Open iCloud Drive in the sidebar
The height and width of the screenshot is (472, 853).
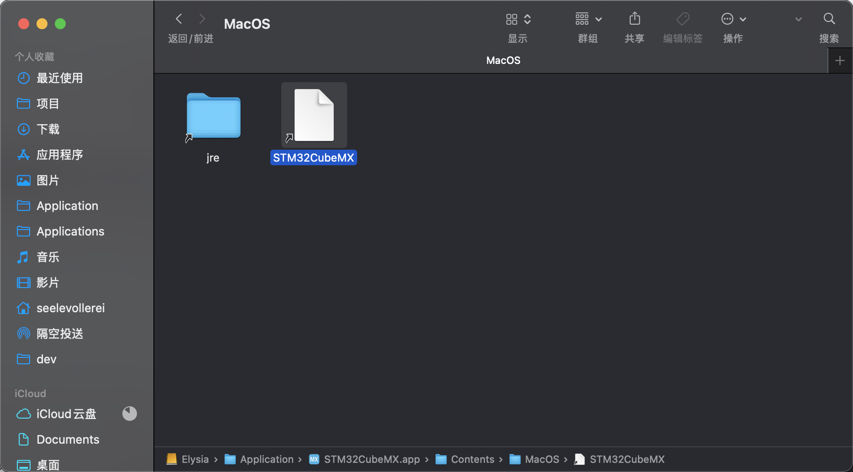[66, 414]
